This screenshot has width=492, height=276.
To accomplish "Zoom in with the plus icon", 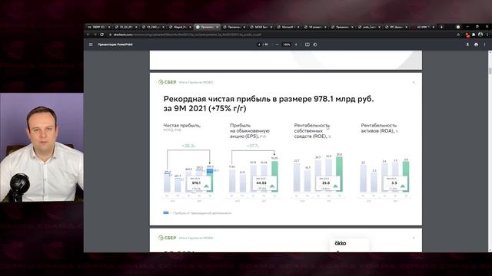I will click(x=296, y=44).
